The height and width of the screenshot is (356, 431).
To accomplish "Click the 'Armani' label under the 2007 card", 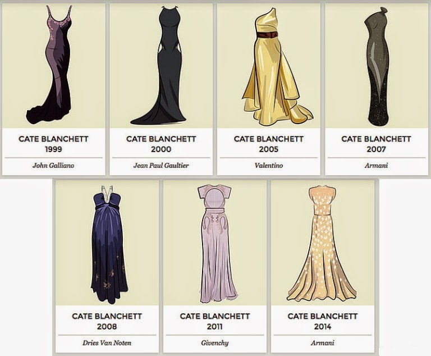I will point(377,165).
